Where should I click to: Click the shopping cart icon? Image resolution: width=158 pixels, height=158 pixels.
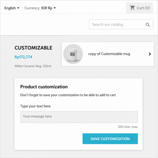132,8
